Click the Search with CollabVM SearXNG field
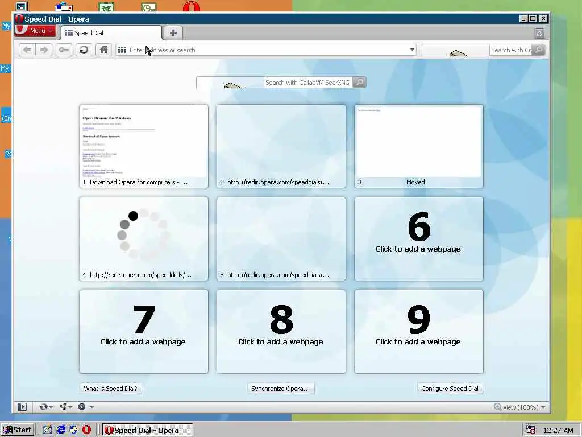582x437 pixels. [x=307, y=83]
